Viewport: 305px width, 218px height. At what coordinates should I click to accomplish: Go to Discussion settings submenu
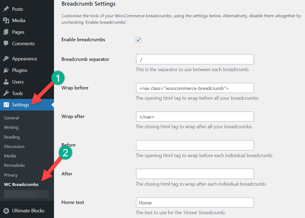[x=14, y=146]
